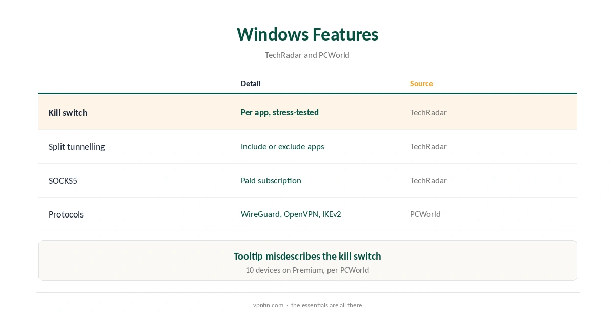The image size is (615, 315).
Task: Select the TechRadar and PCWorld subtitle
Action: [x=307, y=55]
